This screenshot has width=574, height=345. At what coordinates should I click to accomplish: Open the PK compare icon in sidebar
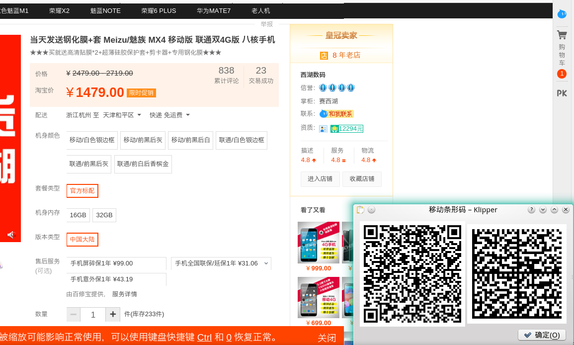[562, 93]
